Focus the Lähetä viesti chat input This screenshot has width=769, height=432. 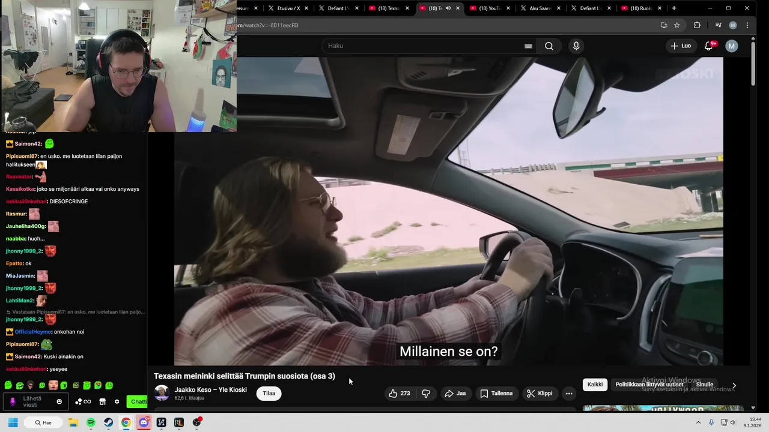pyautogui.click(x=35, y=401)
